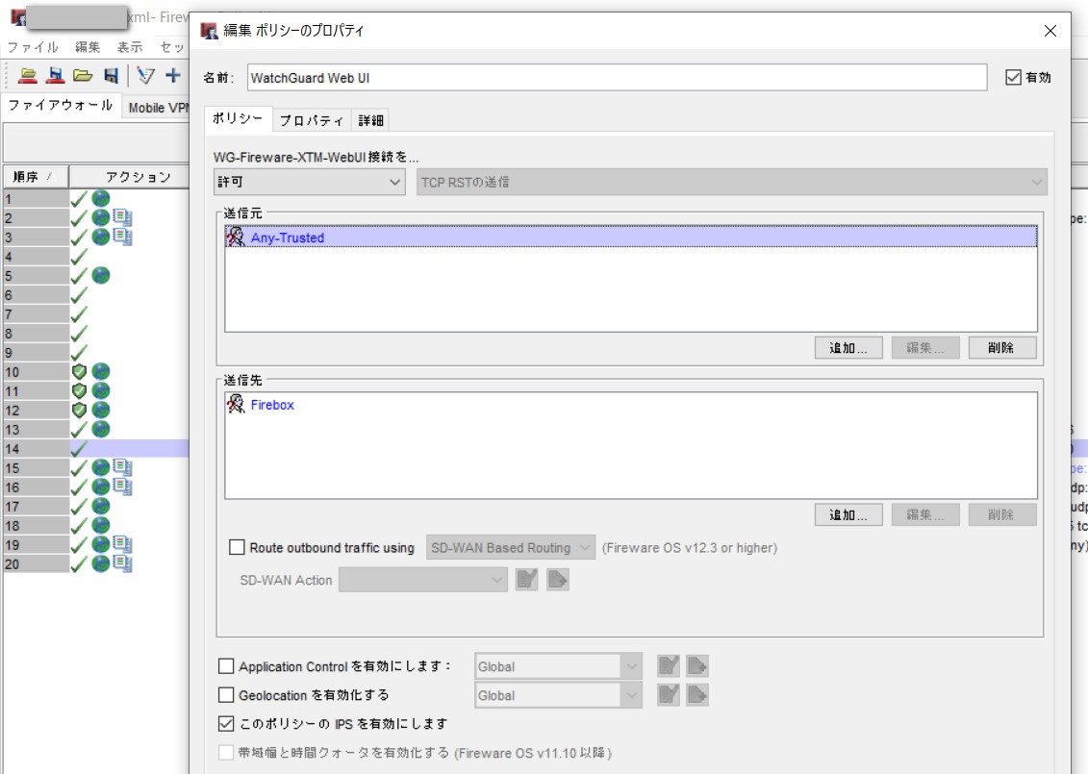Click the shield icon in policy row 12
This screenshot has height=774, width=1088.
(x=79, y=410)
